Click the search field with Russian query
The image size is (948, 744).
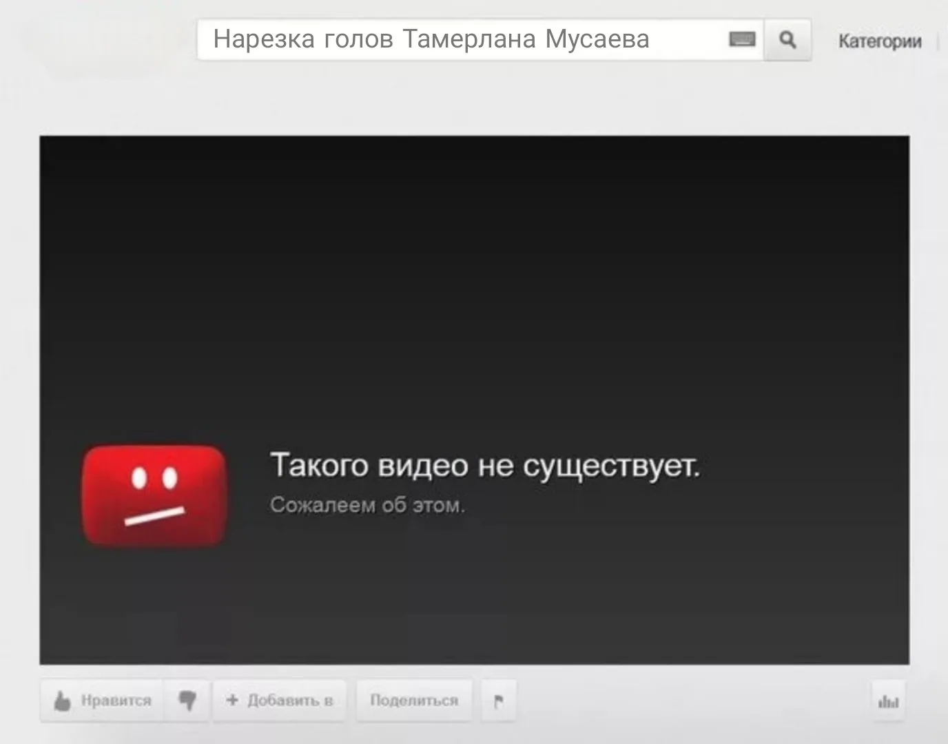(480, 40)
